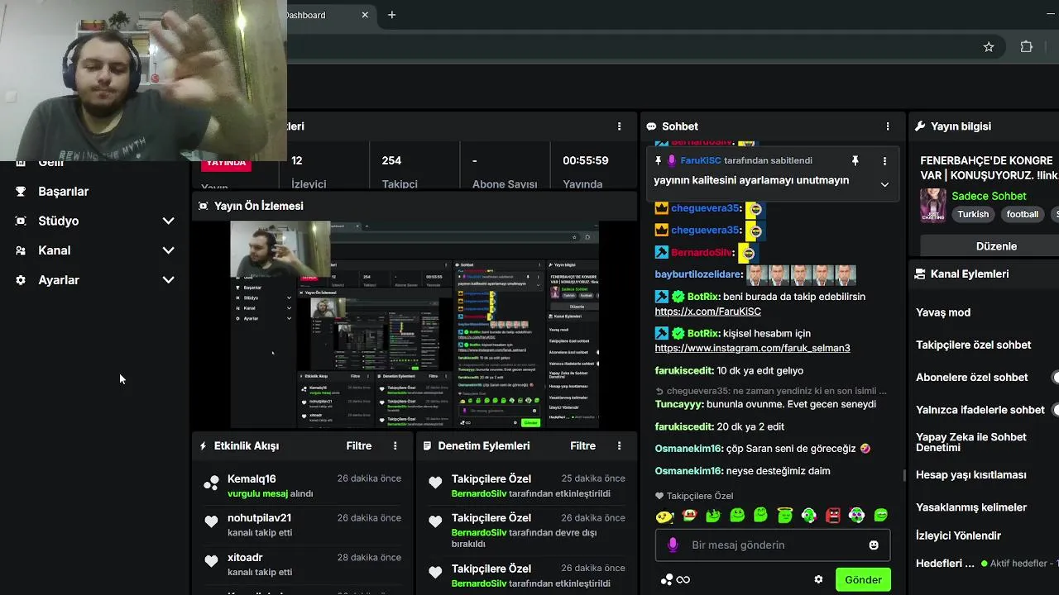This screenshot has height=595, width=1059.
Task: Insert the red angry face emote
Action: point(833,516)
